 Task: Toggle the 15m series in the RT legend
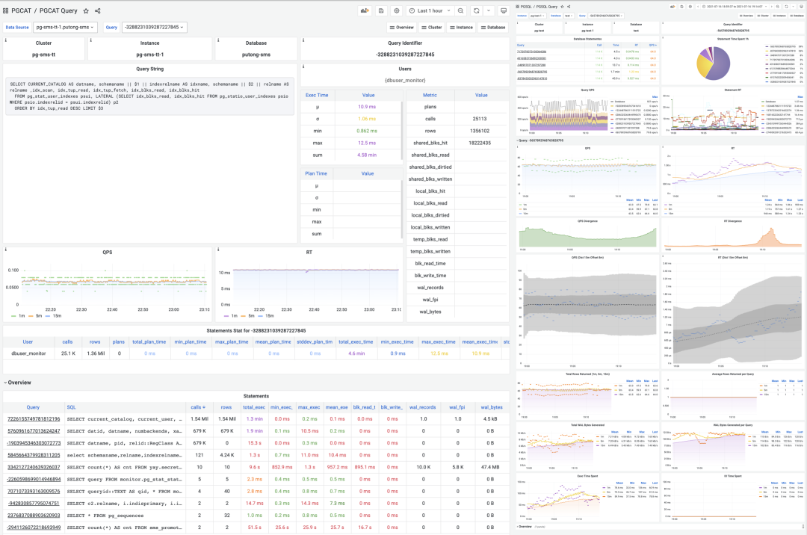[268, 317]
